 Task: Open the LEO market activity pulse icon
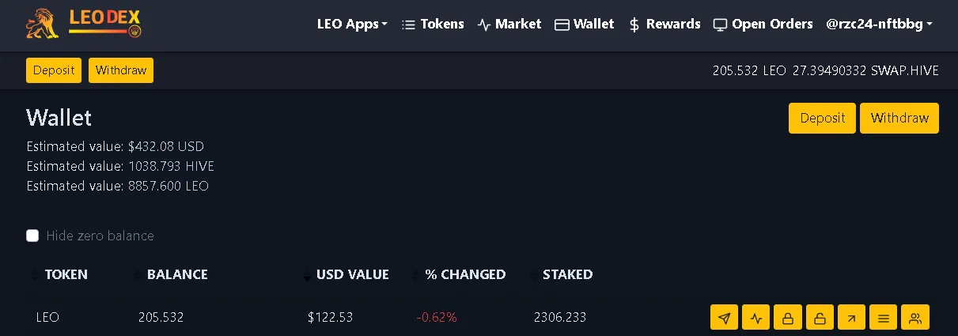click(756, 318)
